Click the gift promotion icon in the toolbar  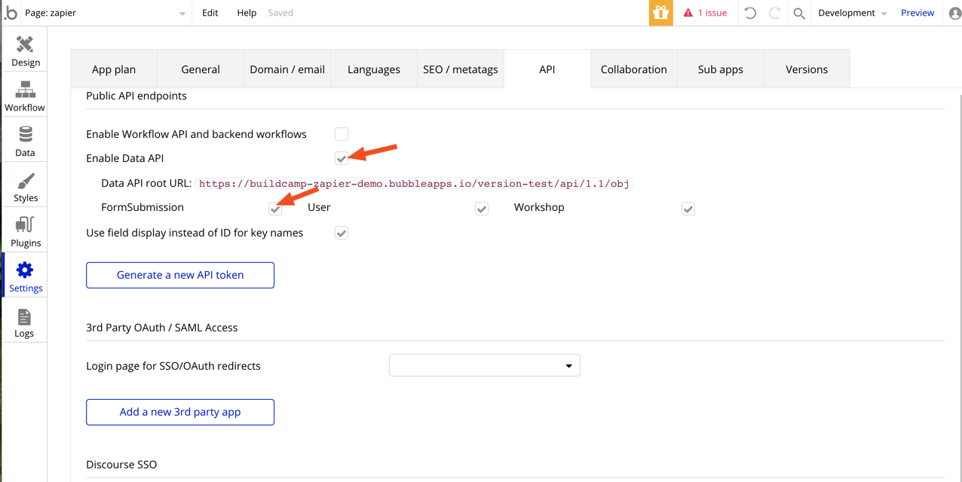[x=660, y=12]
